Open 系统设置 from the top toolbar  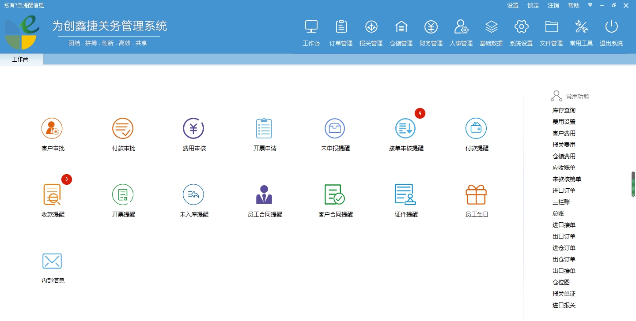[521, 32]
